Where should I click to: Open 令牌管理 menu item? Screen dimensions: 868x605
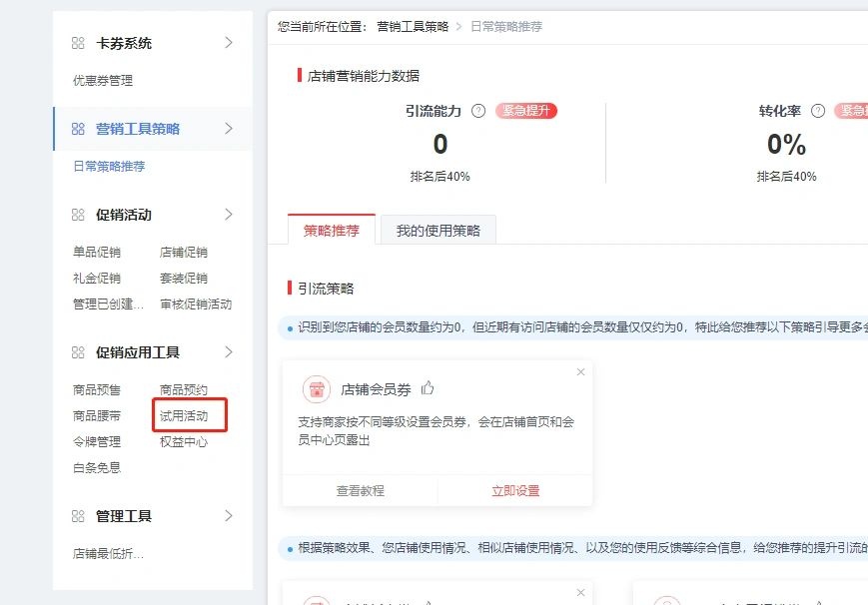click(97, 442)
